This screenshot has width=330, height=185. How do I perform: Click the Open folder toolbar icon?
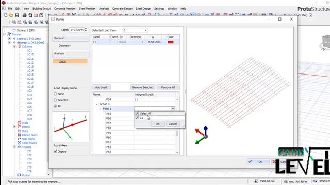(x=11, y=15)
